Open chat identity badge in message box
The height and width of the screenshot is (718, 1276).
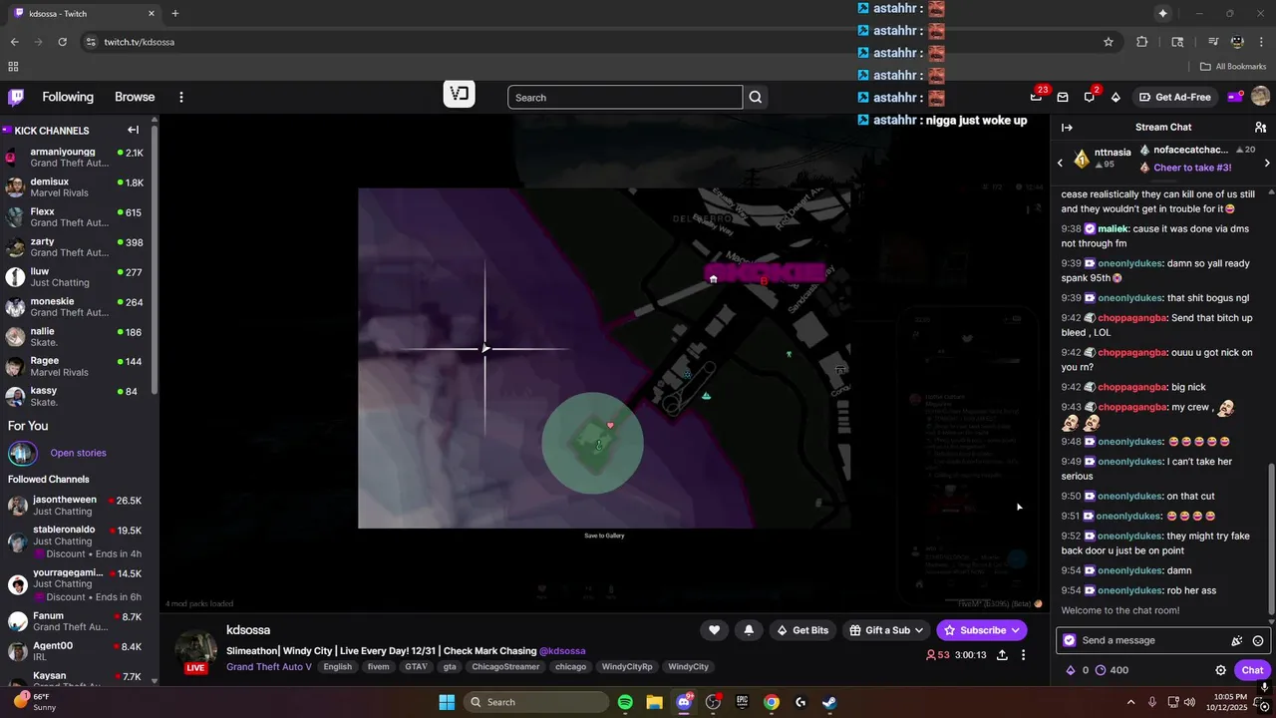coord(1070,640)
